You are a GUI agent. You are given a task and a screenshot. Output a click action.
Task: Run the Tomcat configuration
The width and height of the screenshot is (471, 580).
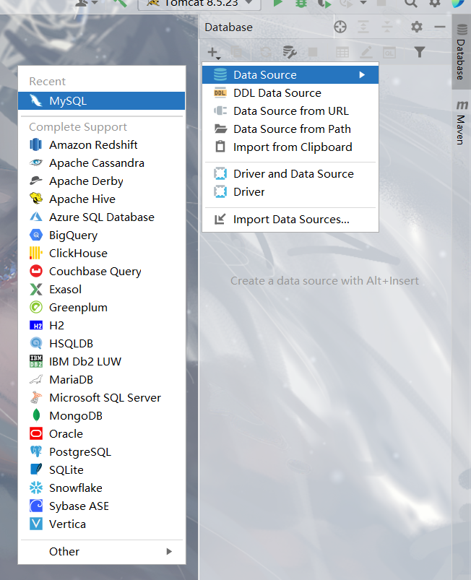[x=277, y=3]
